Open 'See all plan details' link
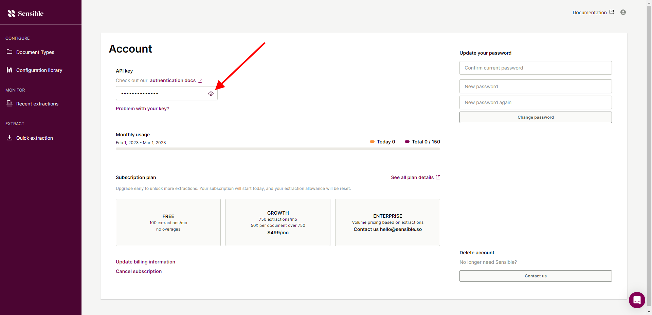 [412, 177]
